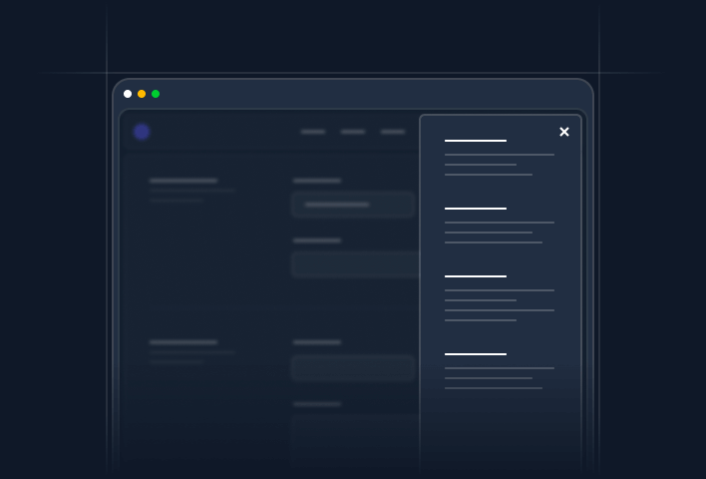Open the first navigation item in header

pyautogui.click(x=313, y=132)
